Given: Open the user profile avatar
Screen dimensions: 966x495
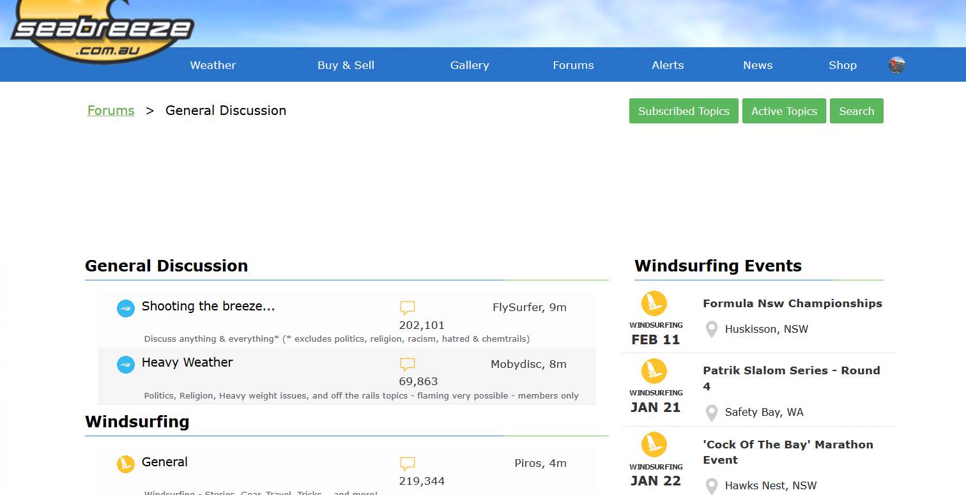Looking at the screenshot, I should click(897, 65).
